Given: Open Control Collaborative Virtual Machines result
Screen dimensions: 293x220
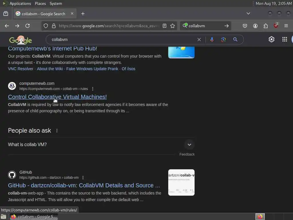Looking at the screenshot, I should (57, 97).
